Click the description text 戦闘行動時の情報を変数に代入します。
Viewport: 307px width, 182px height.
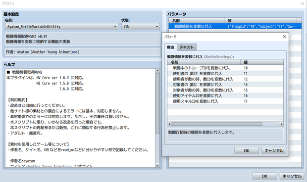click(201, 133)
